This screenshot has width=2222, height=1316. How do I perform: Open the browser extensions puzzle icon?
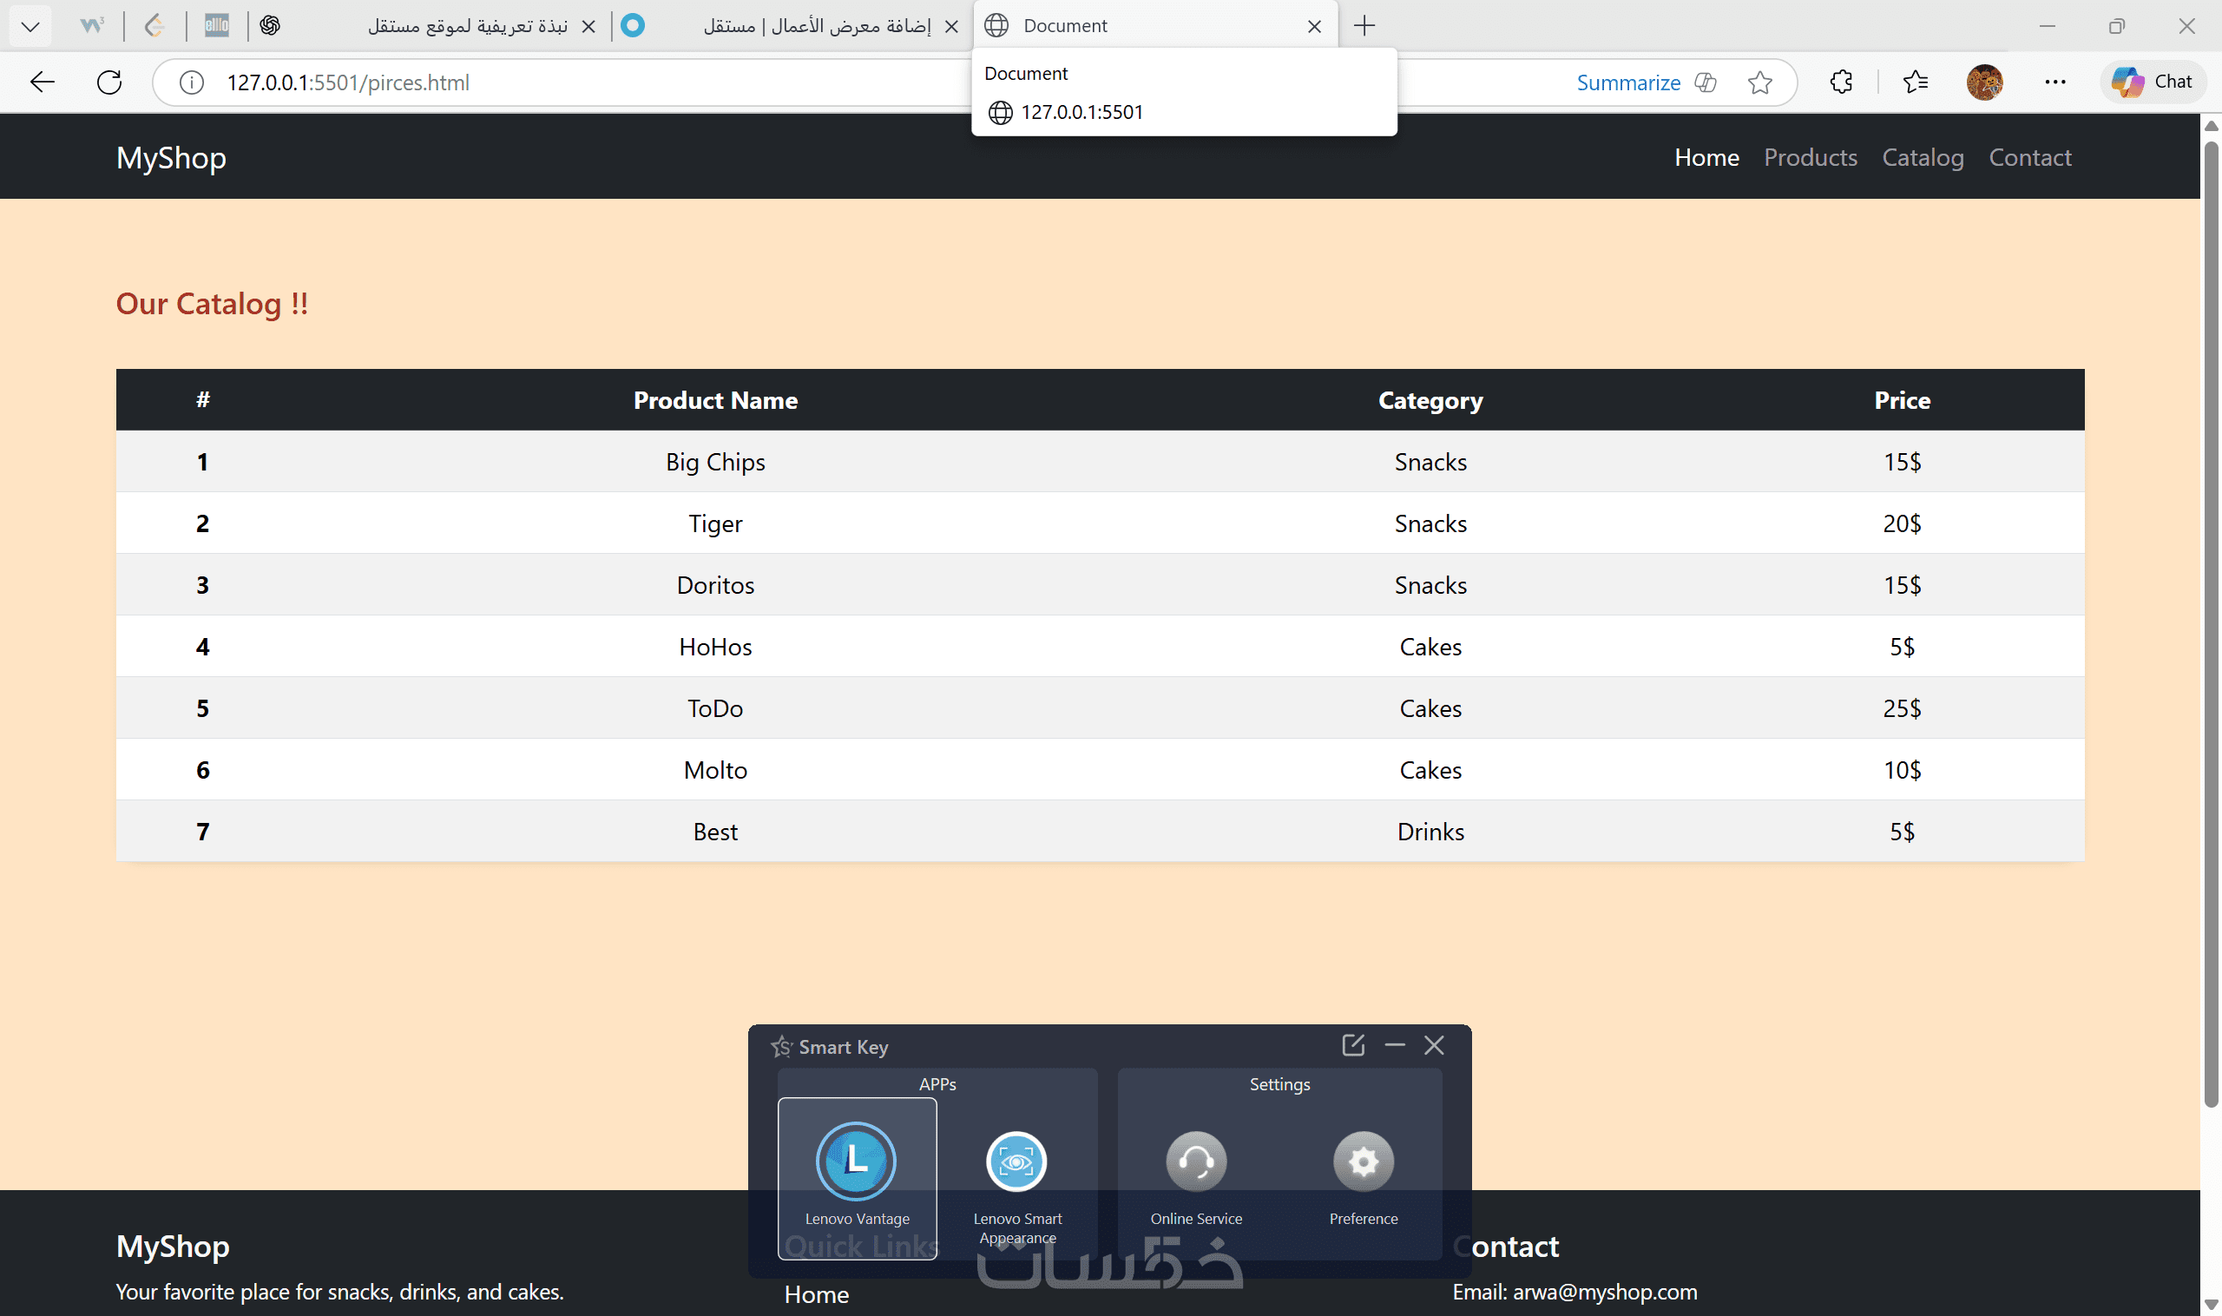[1841, 82]
